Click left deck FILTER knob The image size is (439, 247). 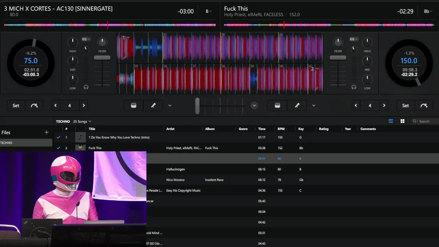[102, 42]
